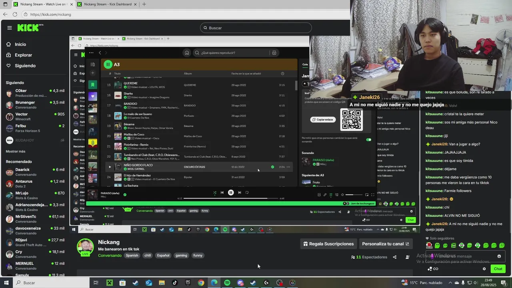Open chat settings gear icon

tap(484, 269)
